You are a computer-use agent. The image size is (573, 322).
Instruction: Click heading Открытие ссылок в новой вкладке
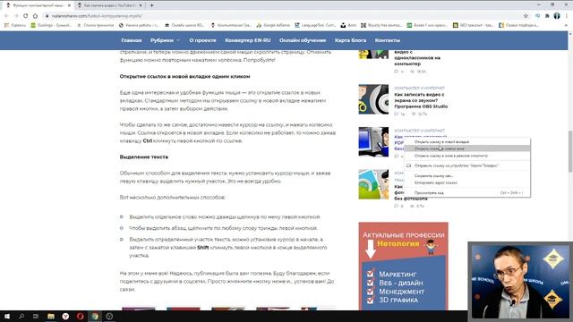coord(185,76)
